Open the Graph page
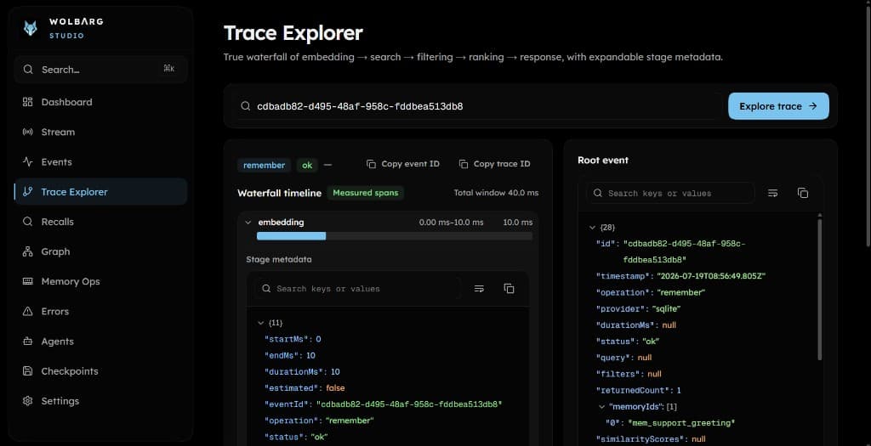This screenshot has width=871, height=446. [100, 251]
